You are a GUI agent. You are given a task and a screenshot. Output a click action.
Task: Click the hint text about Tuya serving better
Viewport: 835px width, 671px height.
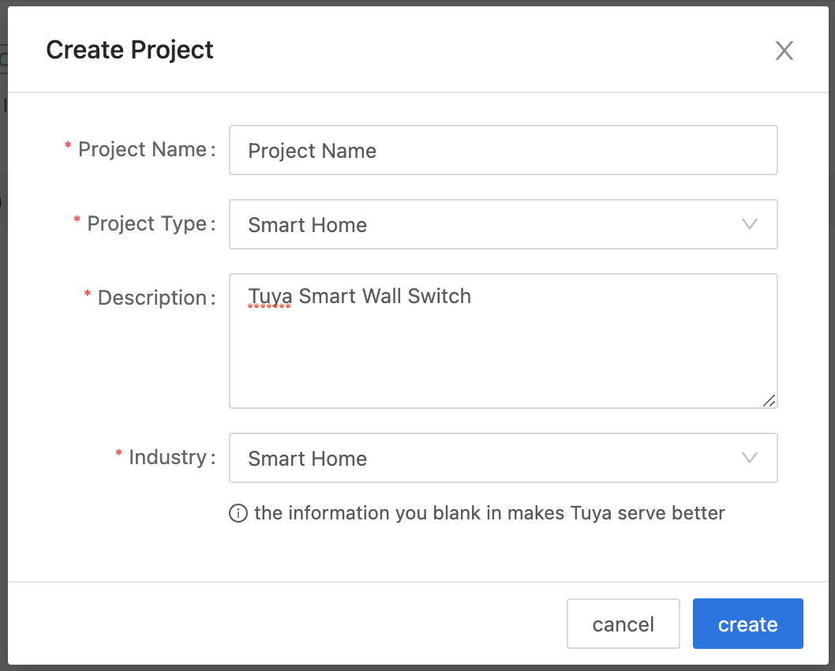pyautogui.click(x=489, y=513)
